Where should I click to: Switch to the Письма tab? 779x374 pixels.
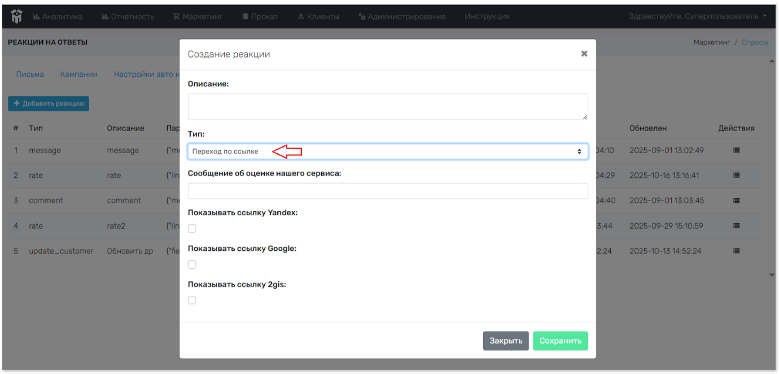(x=30, y=74)
